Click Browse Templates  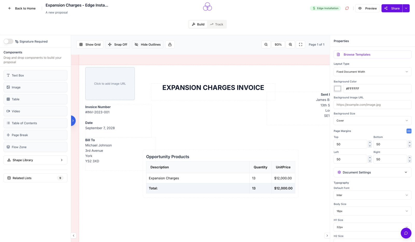(372, 54)
